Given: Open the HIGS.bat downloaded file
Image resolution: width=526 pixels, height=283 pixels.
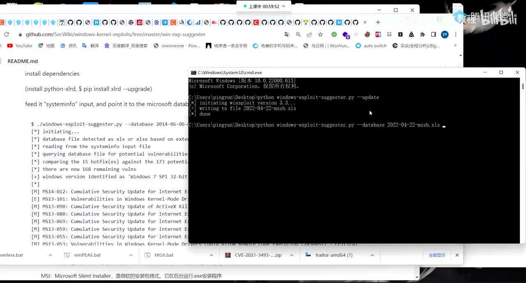Looking at the screenshot, I should point(164,255).
